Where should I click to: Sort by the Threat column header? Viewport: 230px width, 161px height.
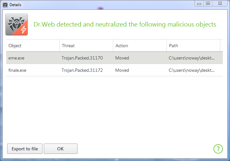click(x=86, y=46)
